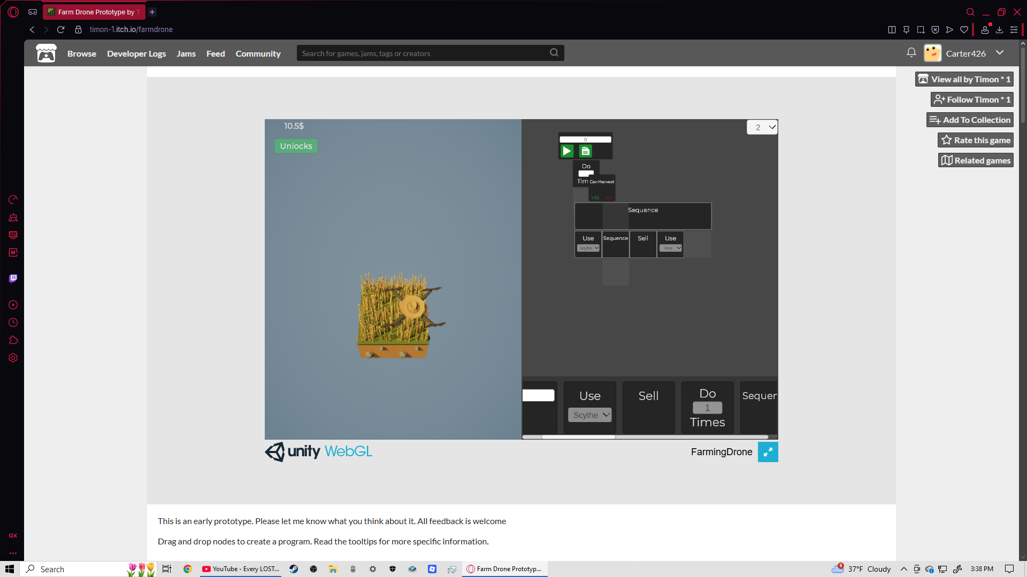This screenshot has height=577, width=1027.
Task: Click the node palette horizontal scrollbar
Action: (x=578, y=437)
